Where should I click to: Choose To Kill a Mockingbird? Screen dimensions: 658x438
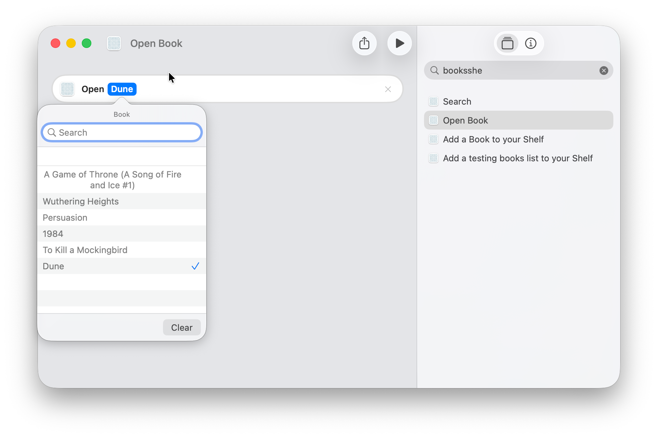pyautogui.click(x=121, y=250)
